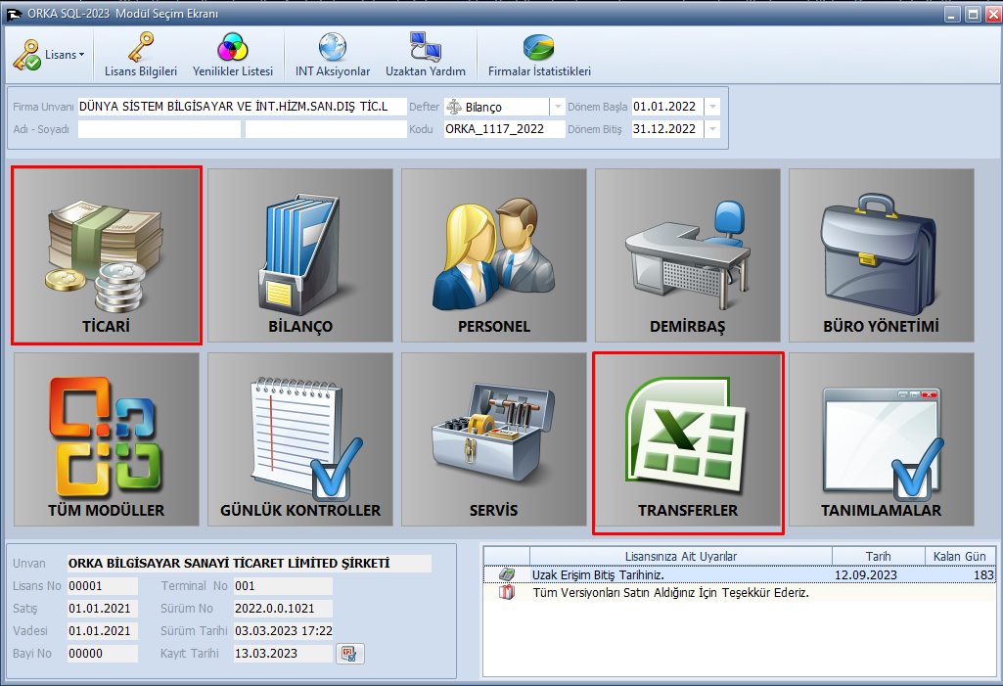Screen dimensions: 1003x686
Task: Open Yenilikler Listesi from toolbar
Action: 232,55
